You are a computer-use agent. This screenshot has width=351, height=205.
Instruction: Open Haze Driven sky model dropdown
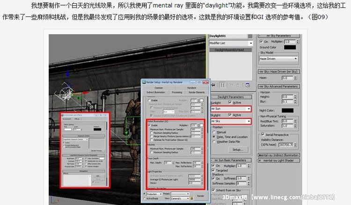[x=278, y=58]
